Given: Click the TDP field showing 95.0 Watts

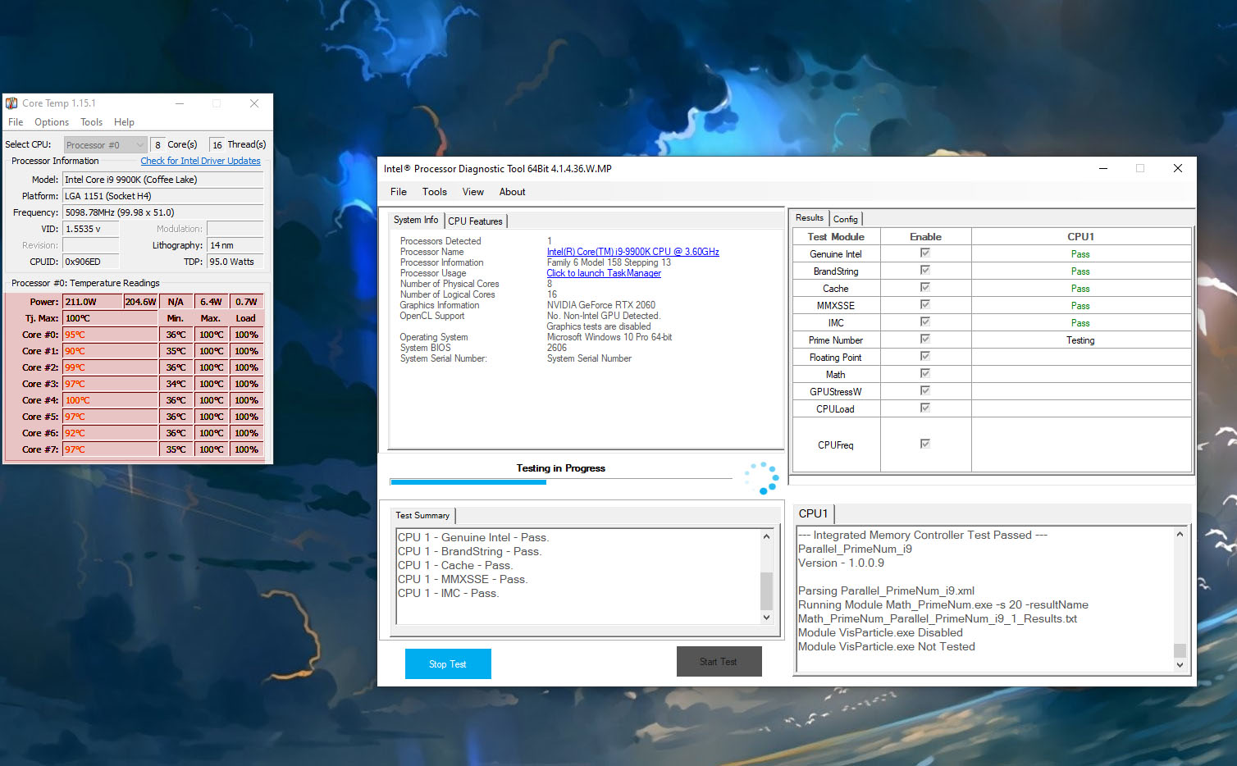Looking at the screenshot, I should click(235, 262).
